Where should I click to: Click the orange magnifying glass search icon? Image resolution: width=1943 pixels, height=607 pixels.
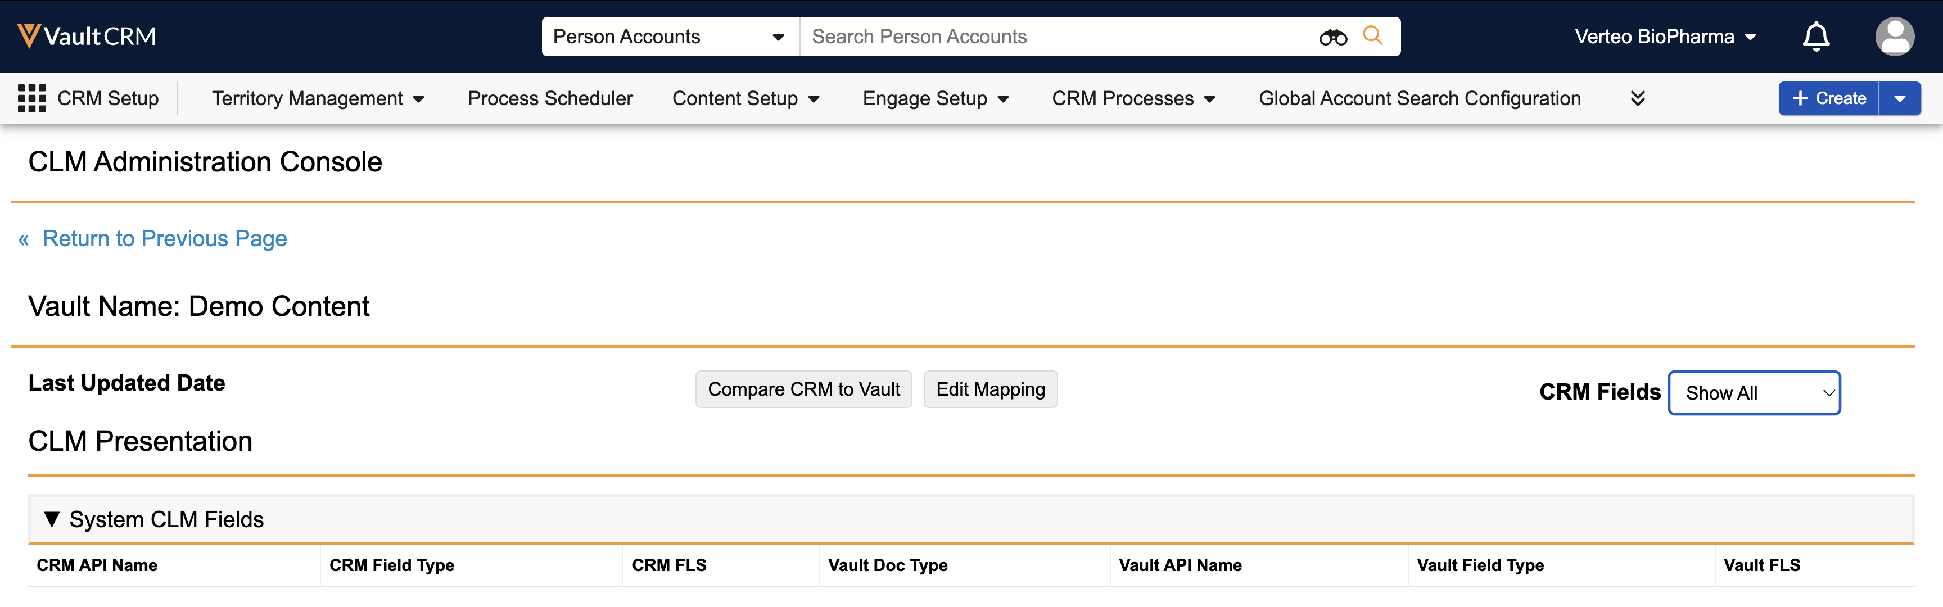(x=1372, y=35)
